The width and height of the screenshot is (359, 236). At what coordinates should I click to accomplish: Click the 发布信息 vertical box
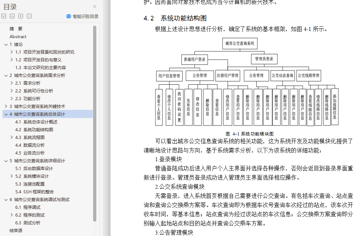pos(188,107)
